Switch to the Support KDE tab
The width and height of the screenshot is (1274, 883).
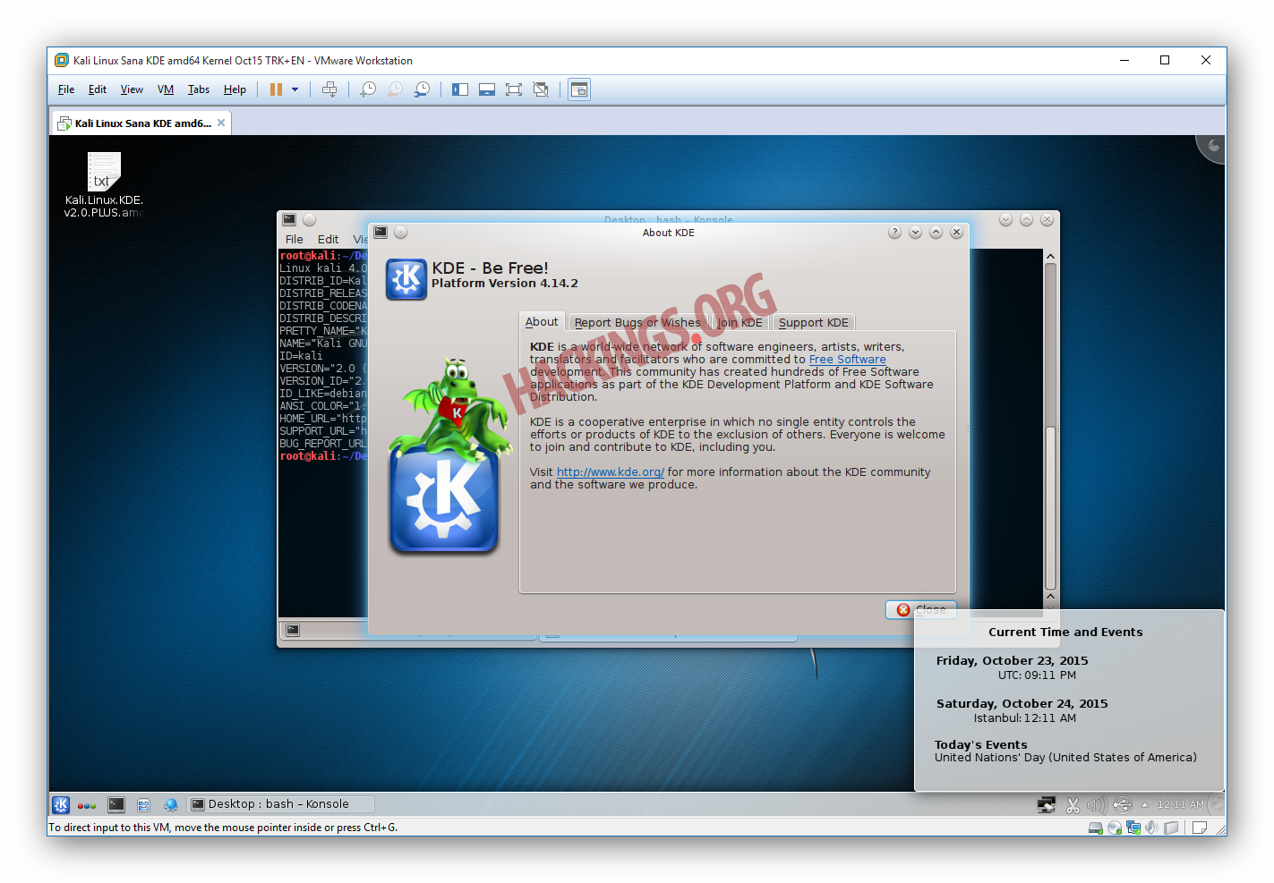pyautogui.click(x=813, y=323)
